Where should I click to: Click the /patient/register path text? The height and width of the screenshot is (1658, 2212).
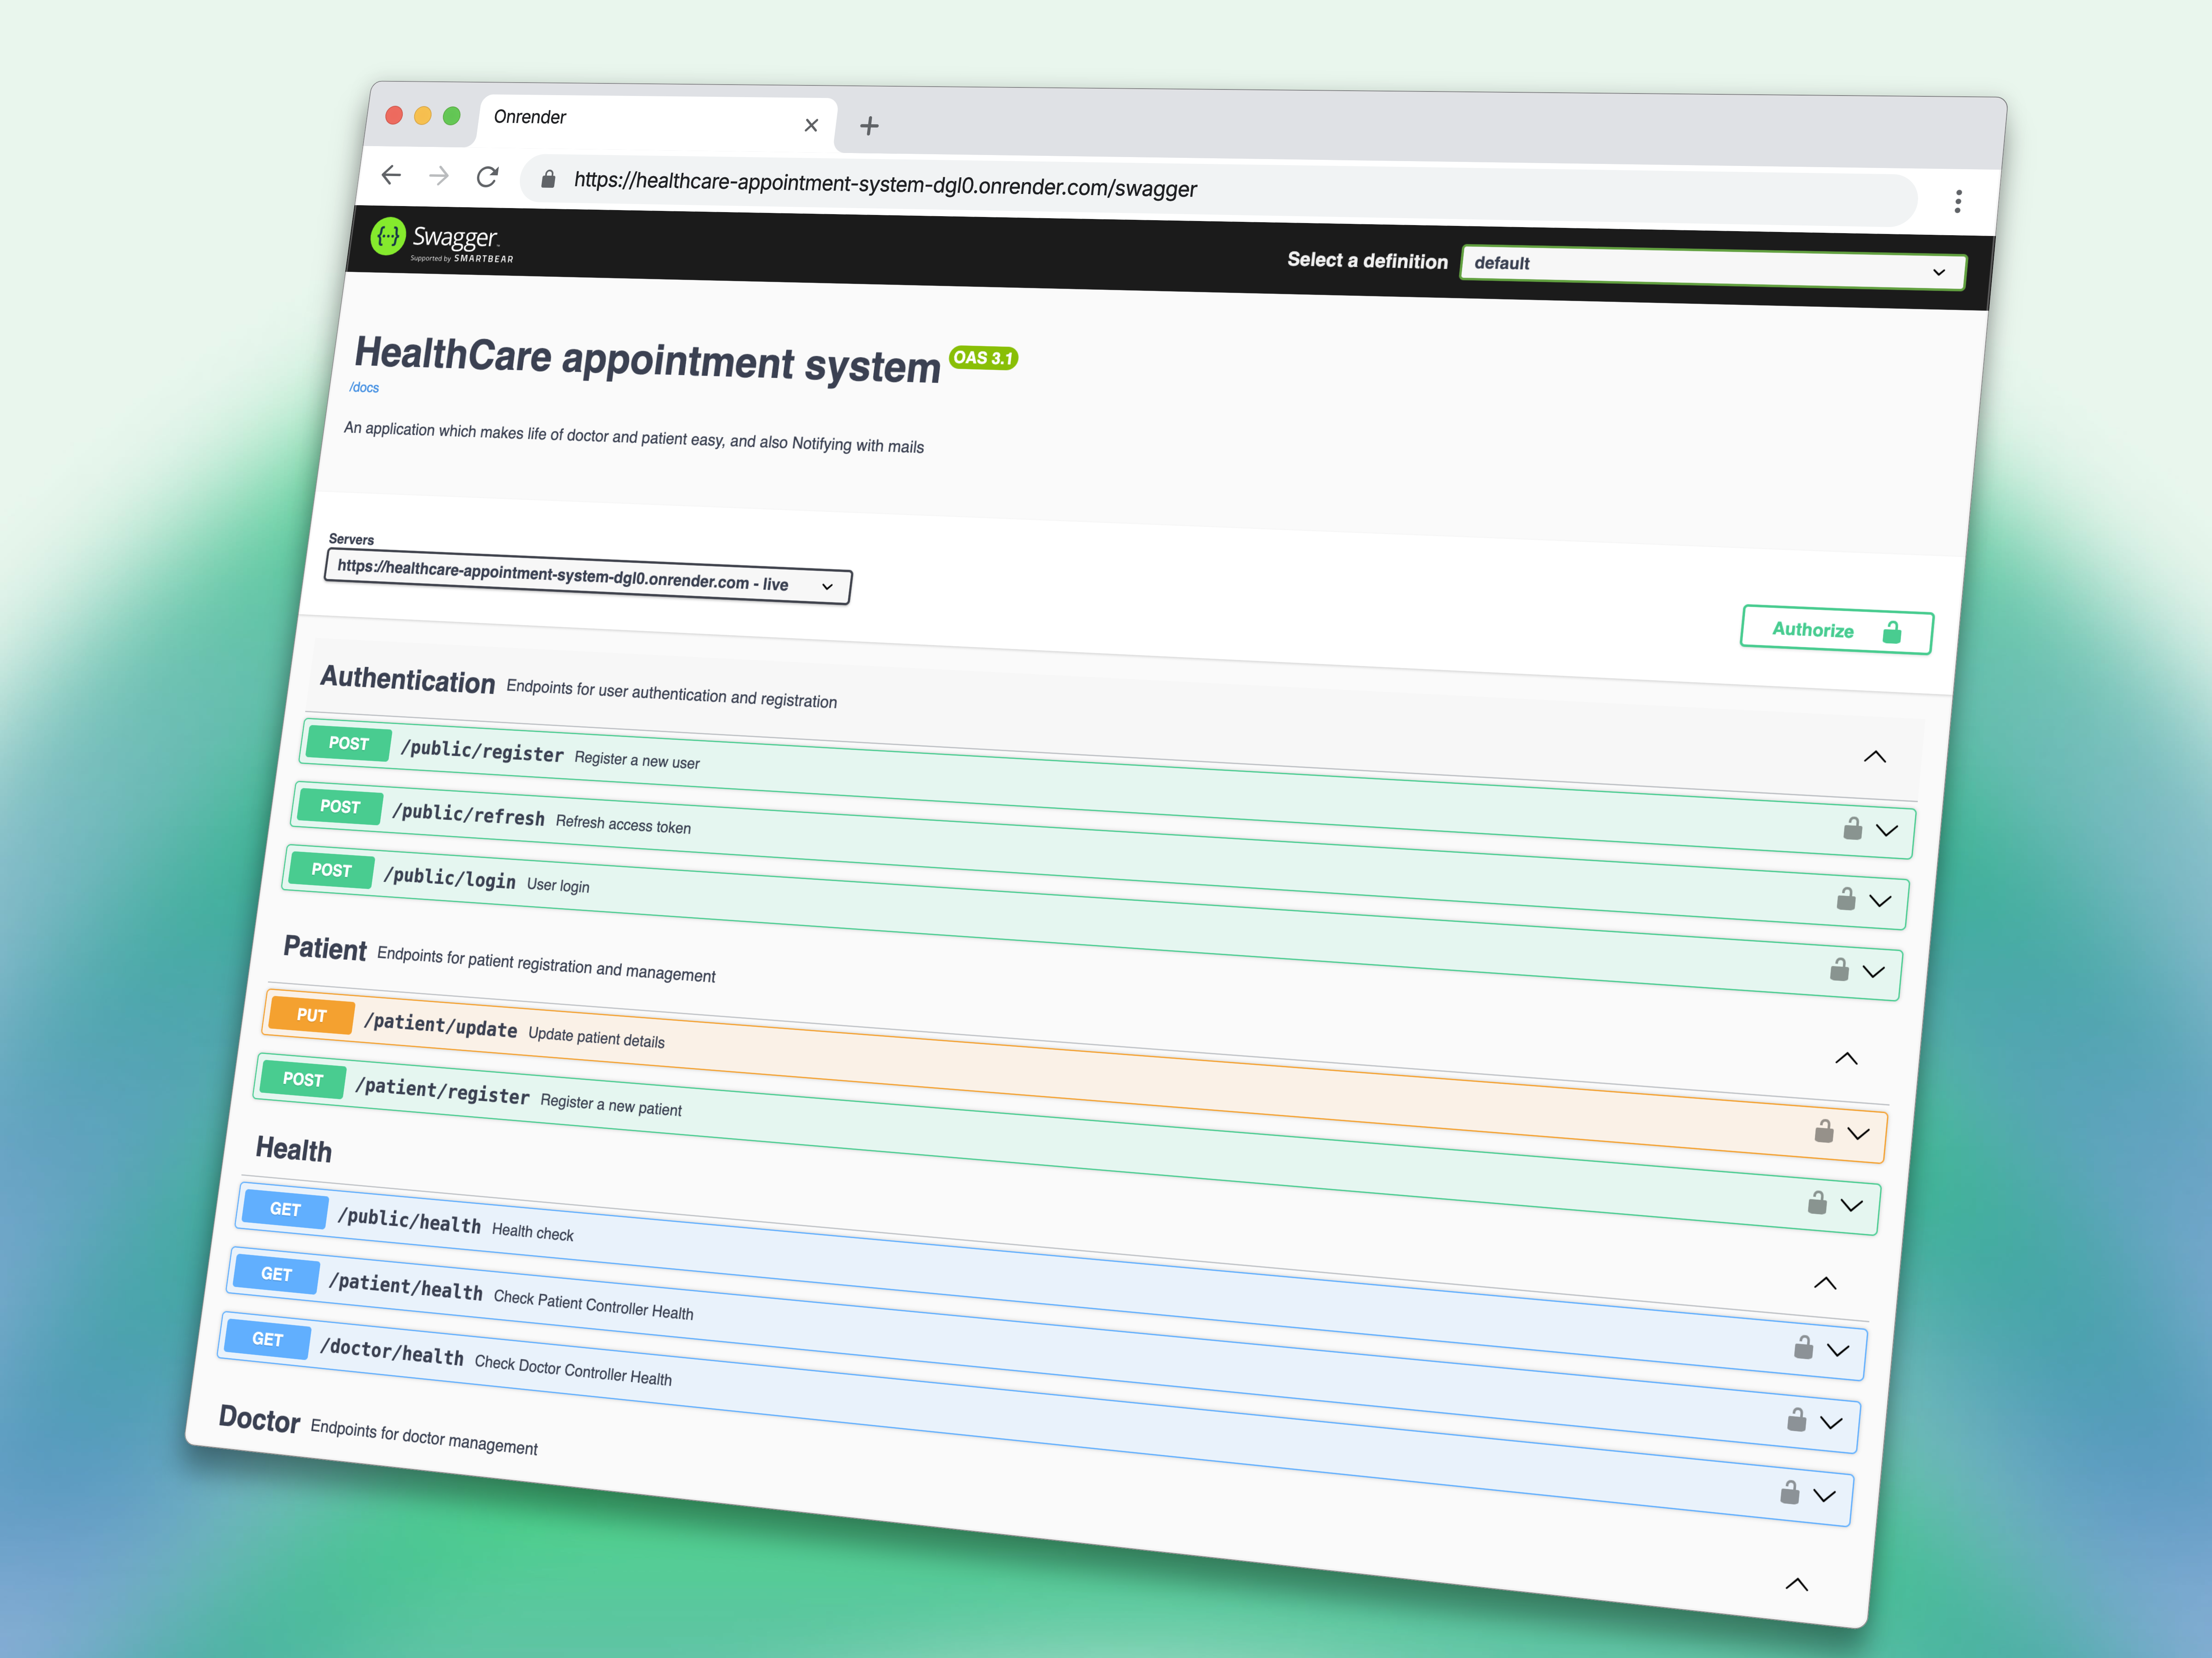tap(442, 1090)
